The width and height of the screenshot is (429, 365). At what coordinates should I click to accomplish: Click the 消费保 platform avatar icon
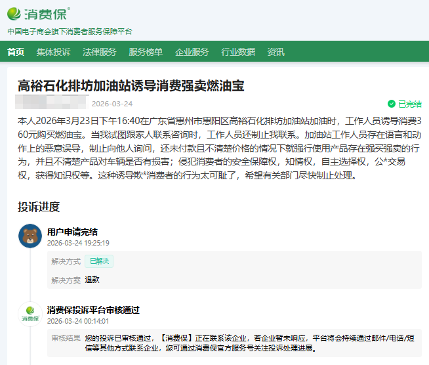point(30,314)
